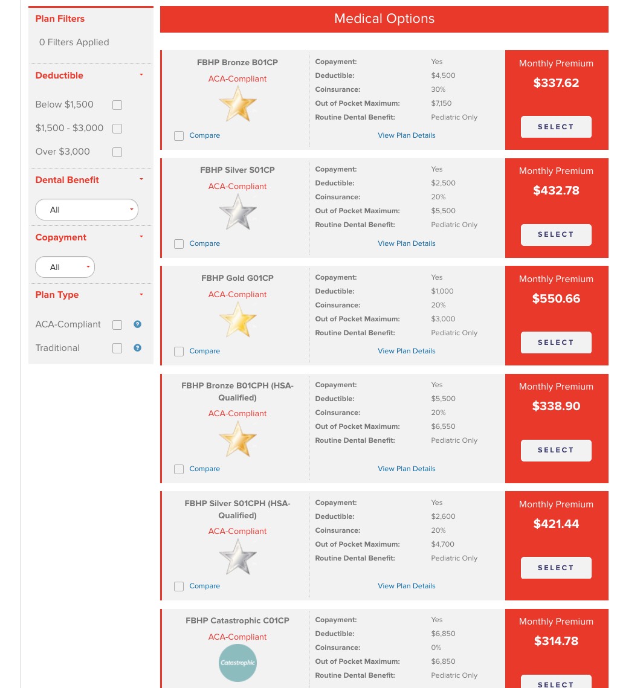The height and width of the screenshot is (688, 617).
Task: Open the Dental Benefit All dropdown
Action: point(86,210)
